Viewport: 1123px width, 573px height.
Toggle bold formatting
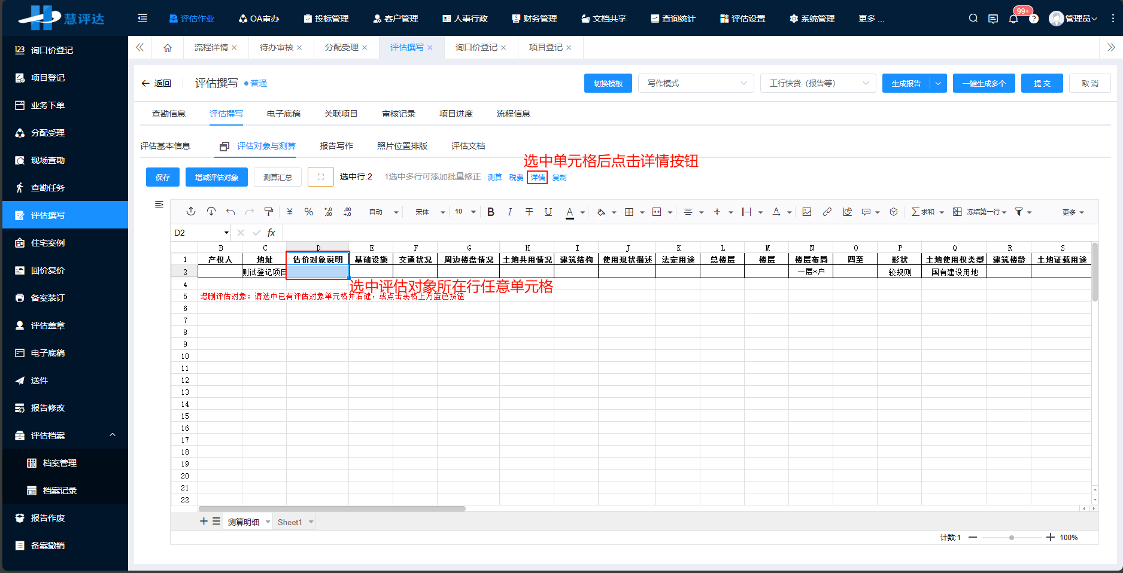point(491,212)
